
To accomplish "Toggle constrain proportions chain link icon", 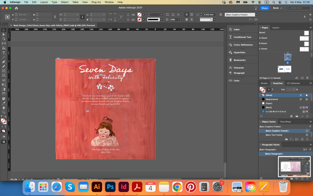I will (x=55, y=17).
